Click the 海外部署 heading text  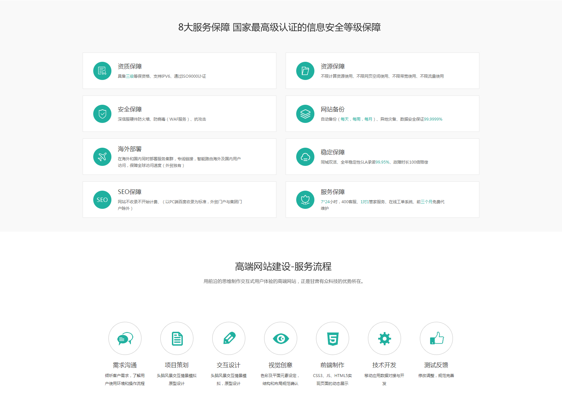coord(130,149)
